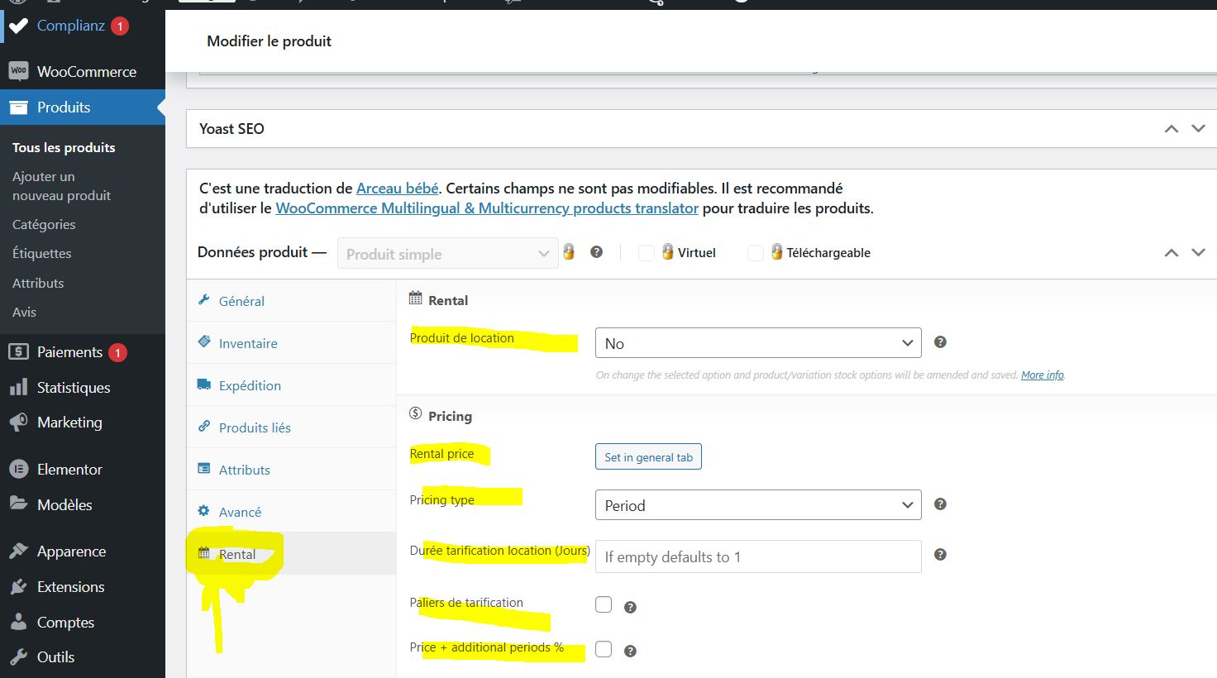1217x678 pixels.
Task: Switch to the Avancé product tab
Action: (292, 512)
